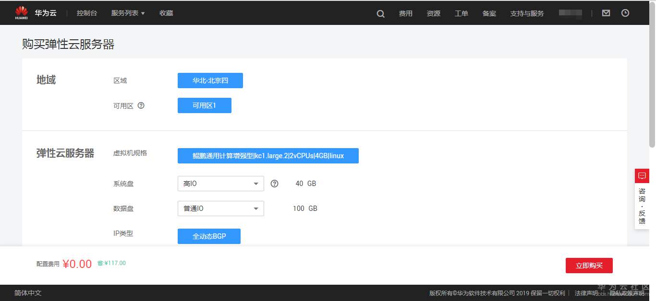Click the 地域 section heading

pos(46,80)
